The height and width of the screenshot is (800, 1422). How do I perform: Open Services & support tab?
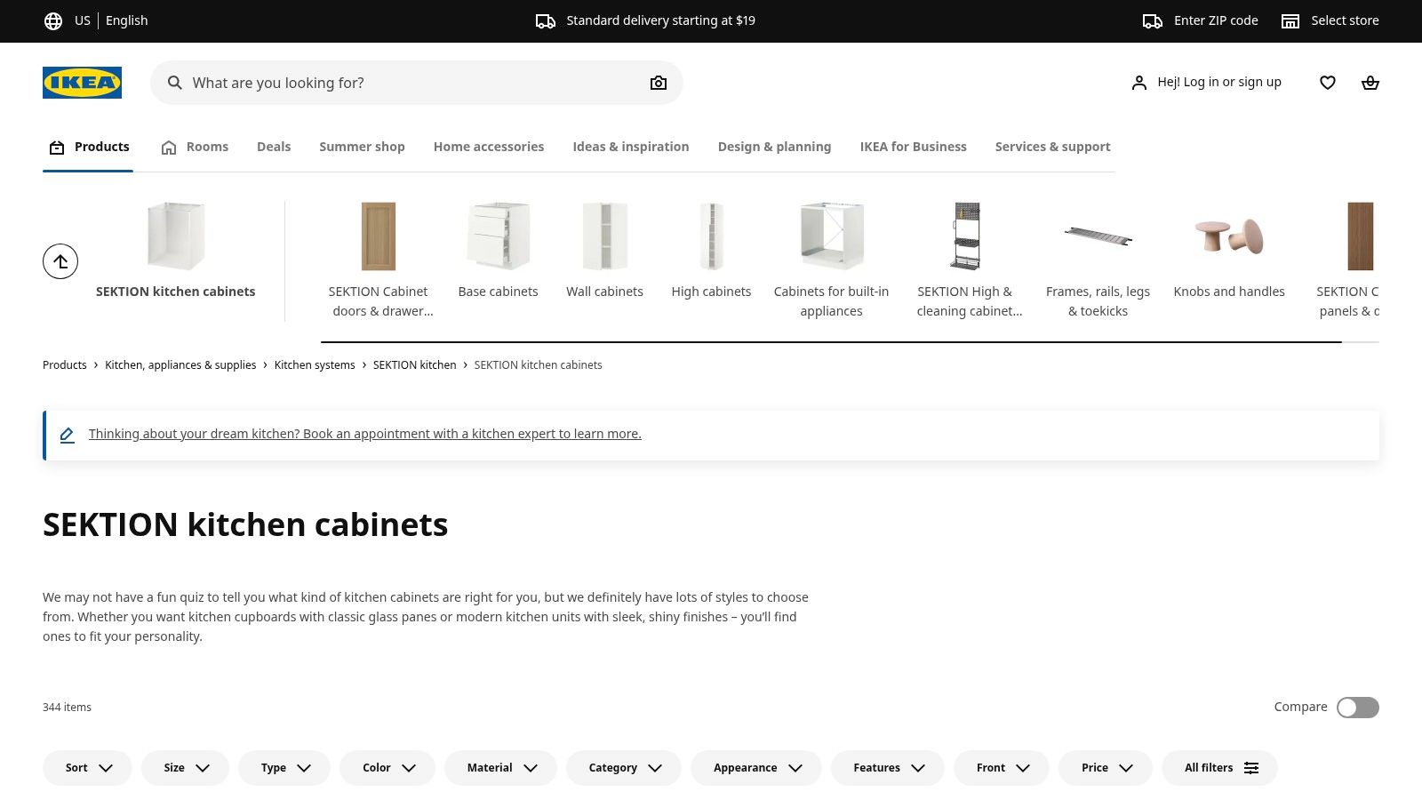[1052, 148]
